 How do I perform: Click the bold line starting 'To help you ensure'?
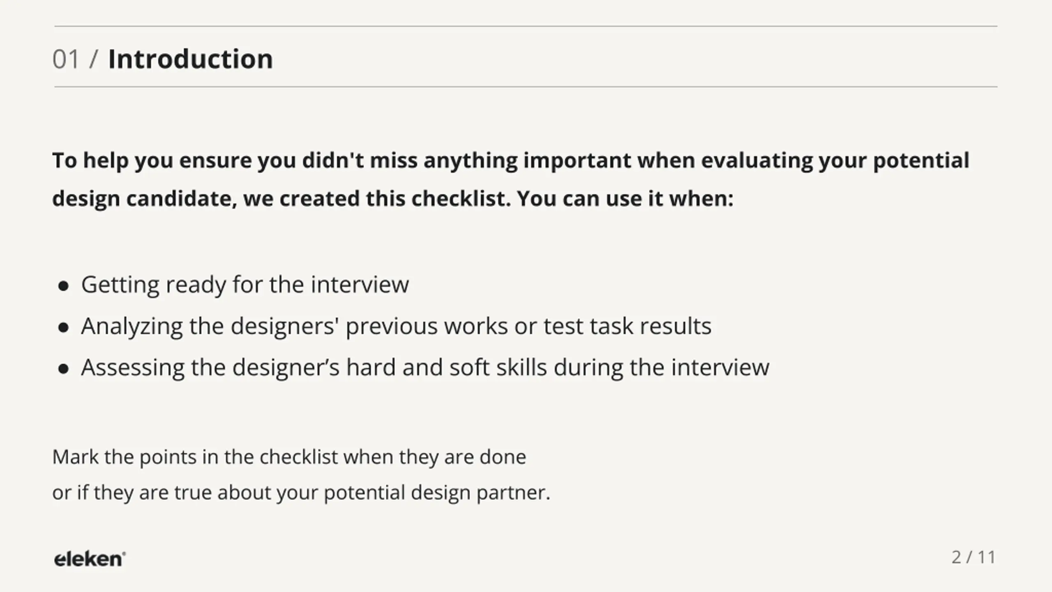click(511, 161)
